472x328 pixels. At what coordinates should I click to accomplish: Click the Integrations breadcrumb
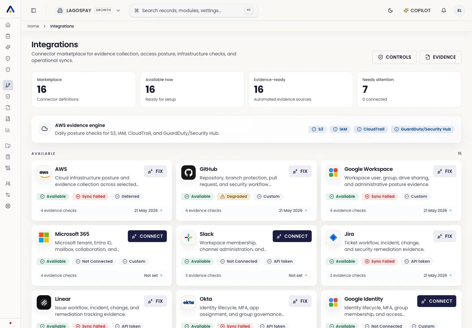point(62,26)
